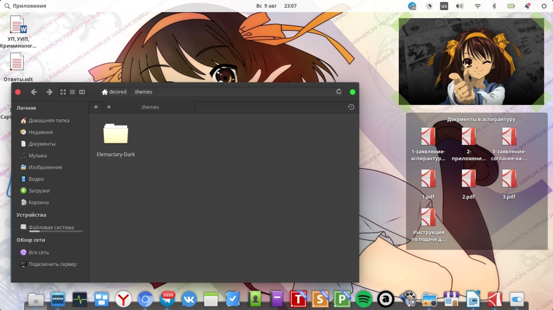Open the Приложения menu
553x310 pixels.
[25, 6]
